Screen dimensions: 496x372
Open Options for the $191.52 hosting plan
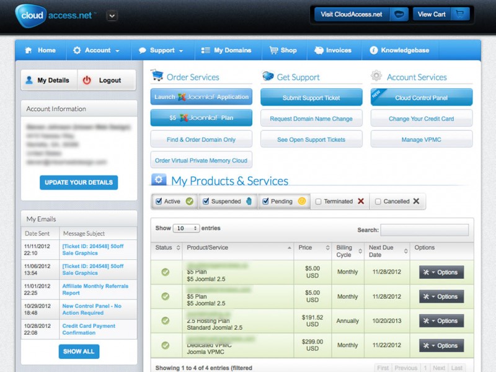click(441, 321)
